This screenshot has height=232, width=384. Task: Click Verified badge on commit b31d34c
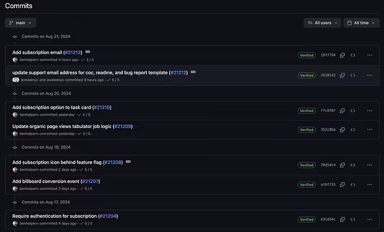tap(306, 220)
